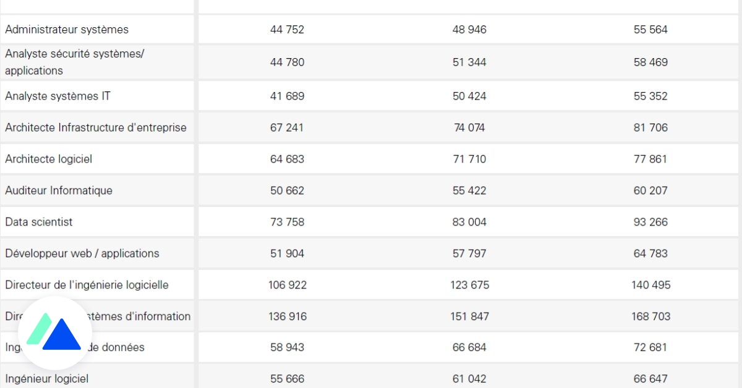
Task: Click the Analyste sécurité systèmes/applications label
Action: tap(74, 62)
